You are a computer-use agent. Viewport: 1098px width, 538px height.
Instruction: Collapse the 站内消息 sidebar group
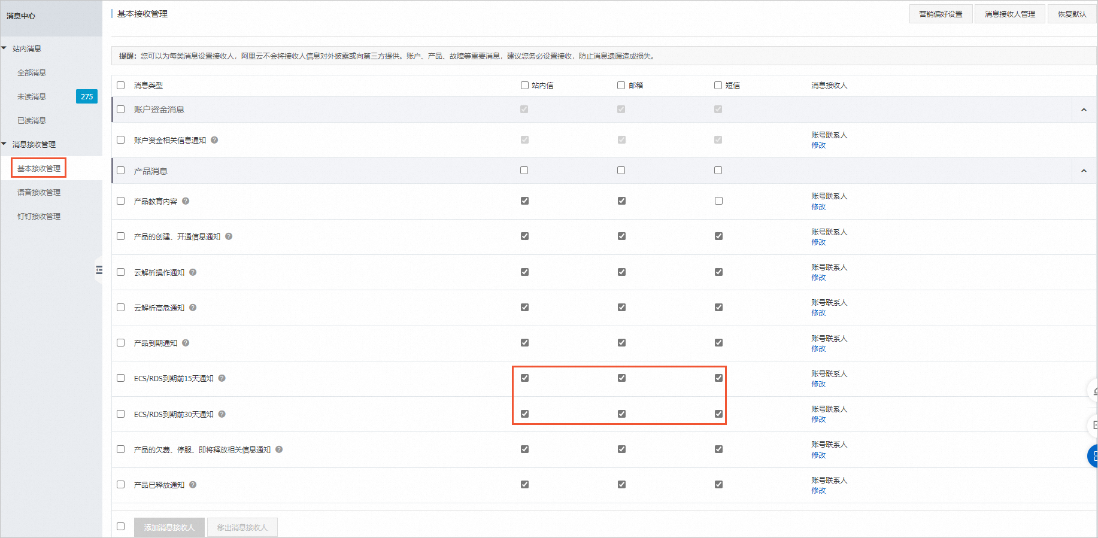[4, 48]
